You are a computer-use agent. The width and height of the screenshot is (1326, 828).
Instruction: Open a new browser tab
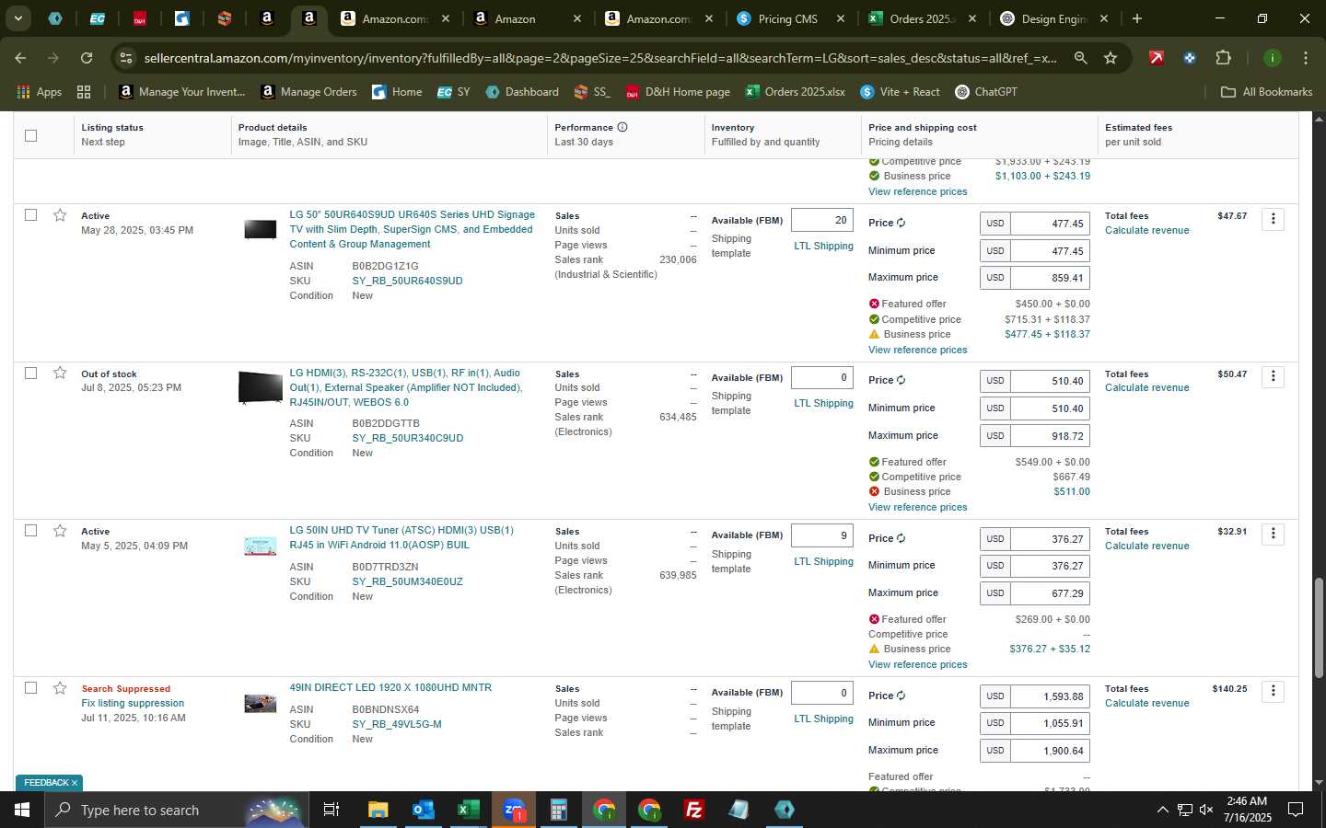[x=1137, y=18]
